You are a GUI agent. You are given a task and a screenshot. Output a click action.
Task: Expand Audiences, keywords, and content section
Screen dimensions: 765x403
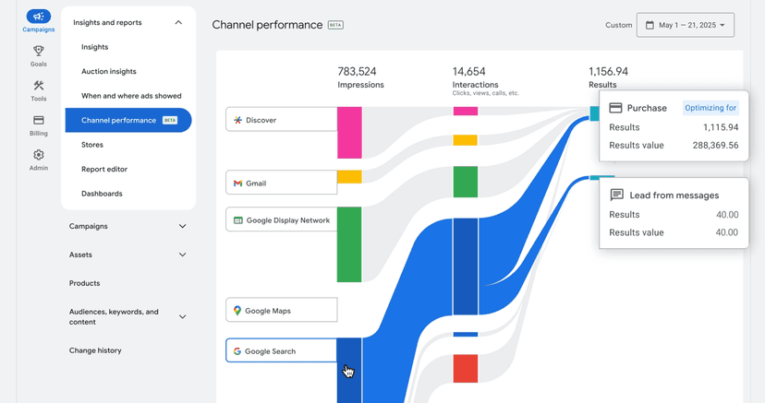coord(182,317)
